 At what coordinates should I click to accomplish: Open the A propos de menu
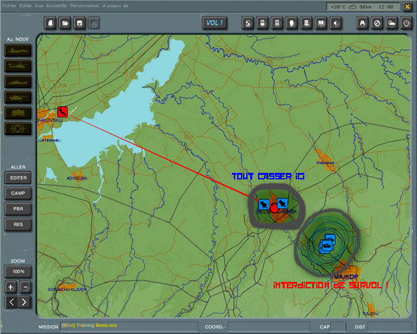115,6
